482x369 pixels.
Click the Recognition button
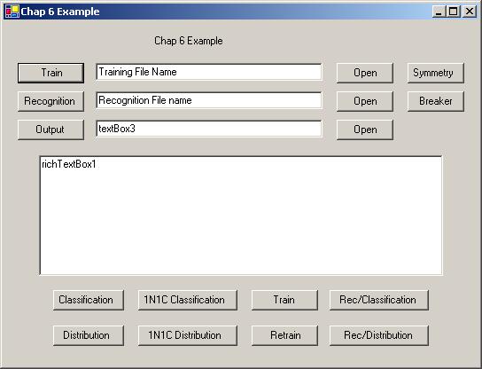[x=51, y=101]
